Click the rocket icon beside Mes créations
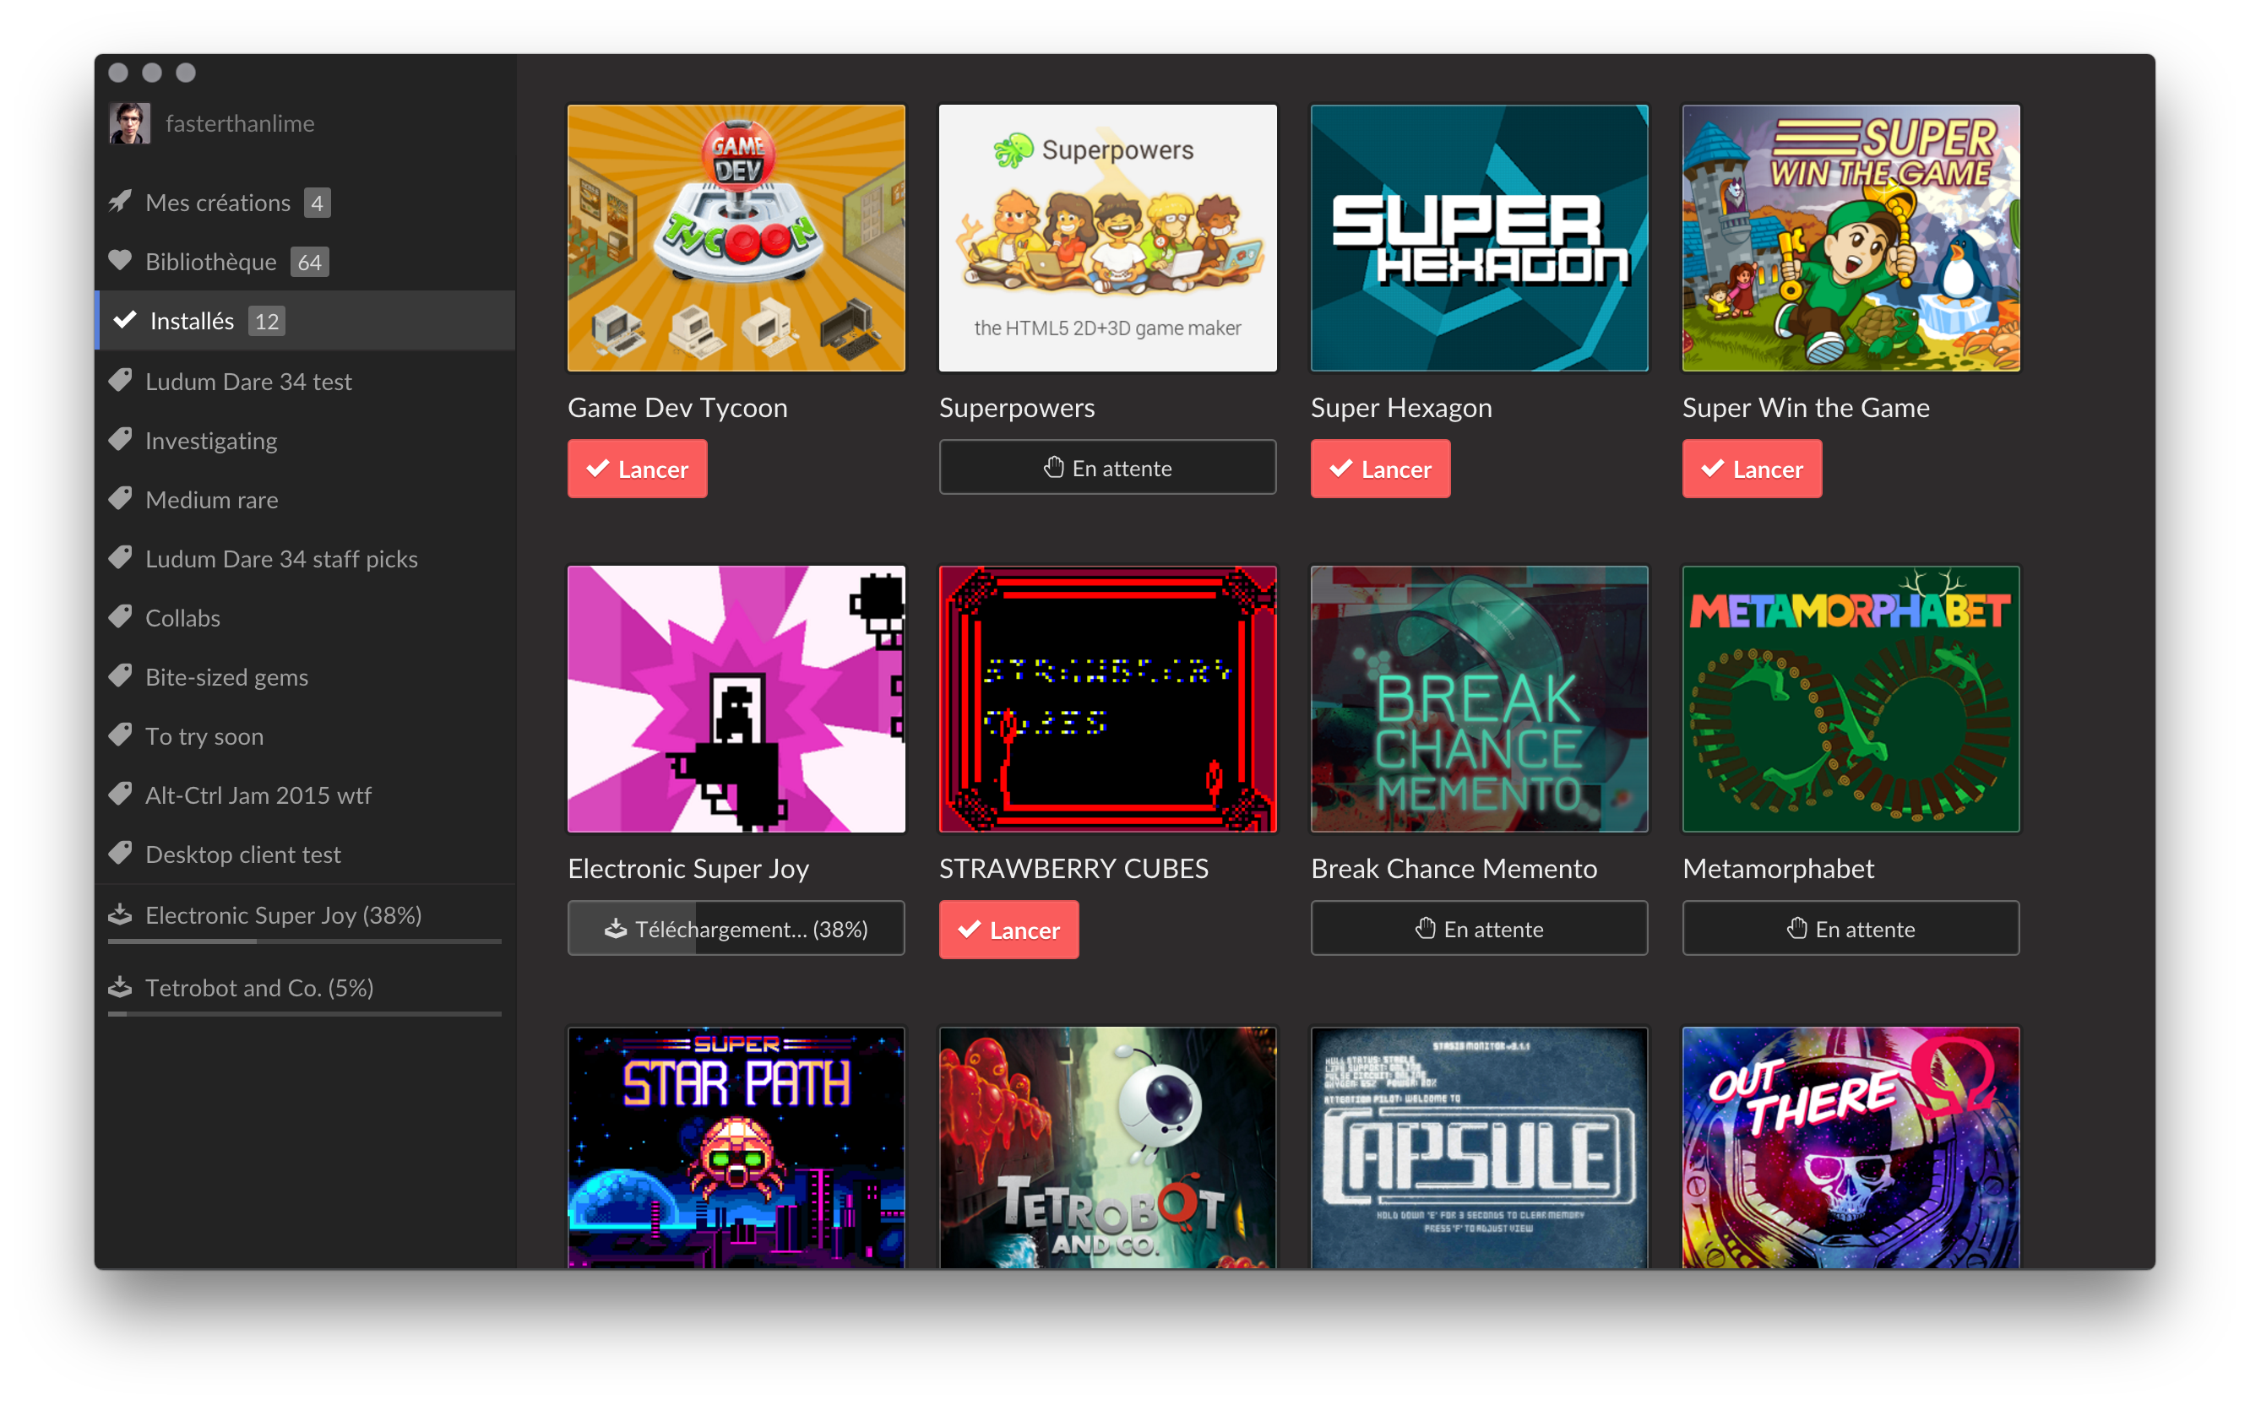This screenshot has width=2250, height=1405. coord(120,202)
